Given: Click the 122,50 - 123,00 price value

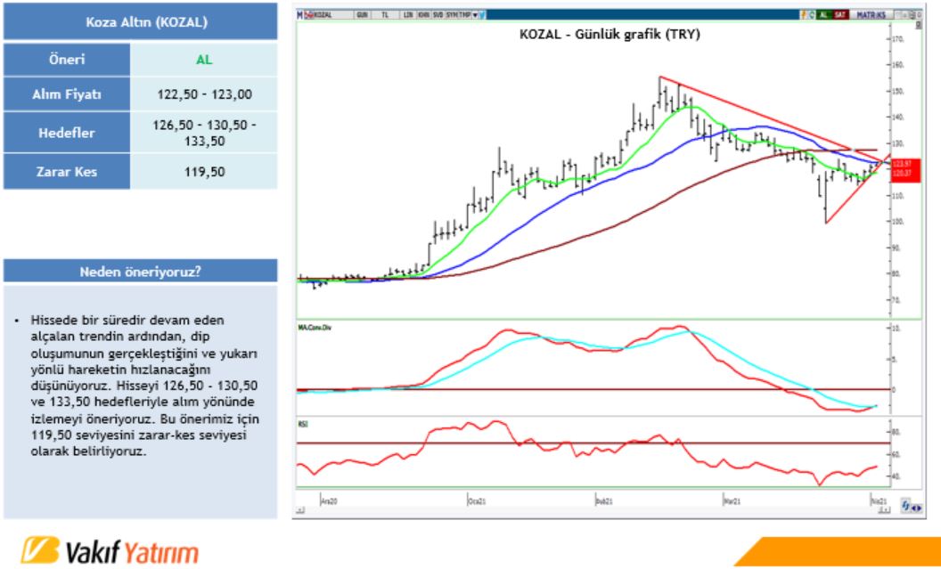Looking at the screenshot, I should (204, 94).
